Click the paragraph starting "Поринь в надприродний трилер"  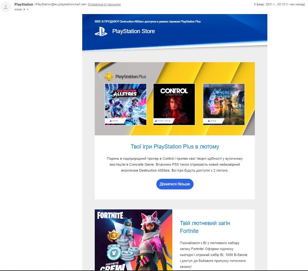(x=175, y=164)
